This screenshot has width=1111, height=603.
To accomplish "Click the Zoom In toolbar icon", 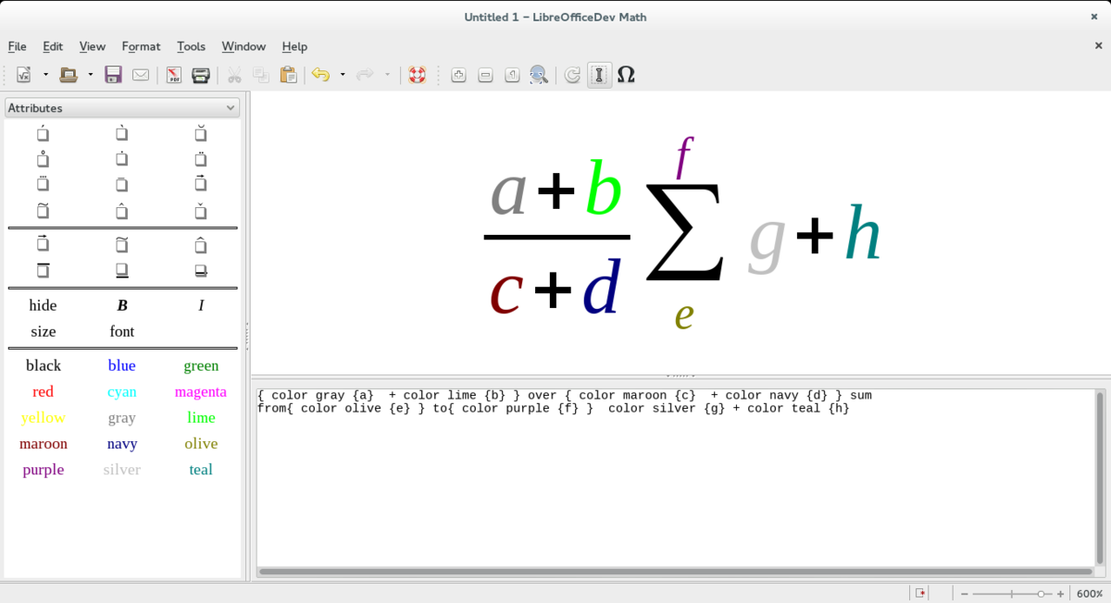I will pyautogui.click(x=458, y=75).
